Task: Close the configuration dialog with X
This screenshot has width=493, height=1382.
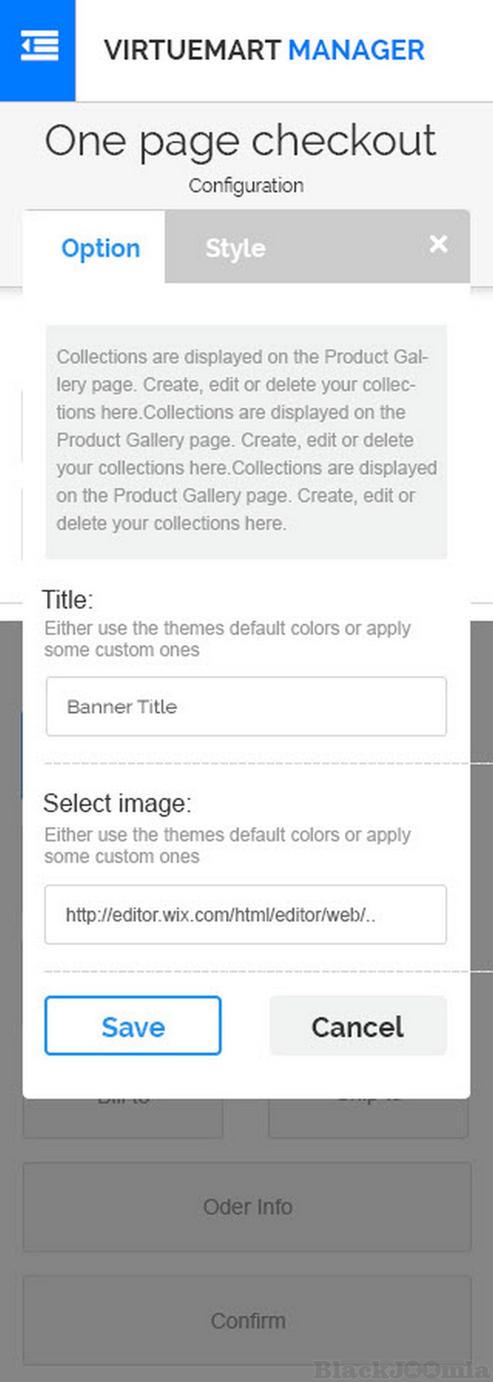Action: click(x=438, y=244)
